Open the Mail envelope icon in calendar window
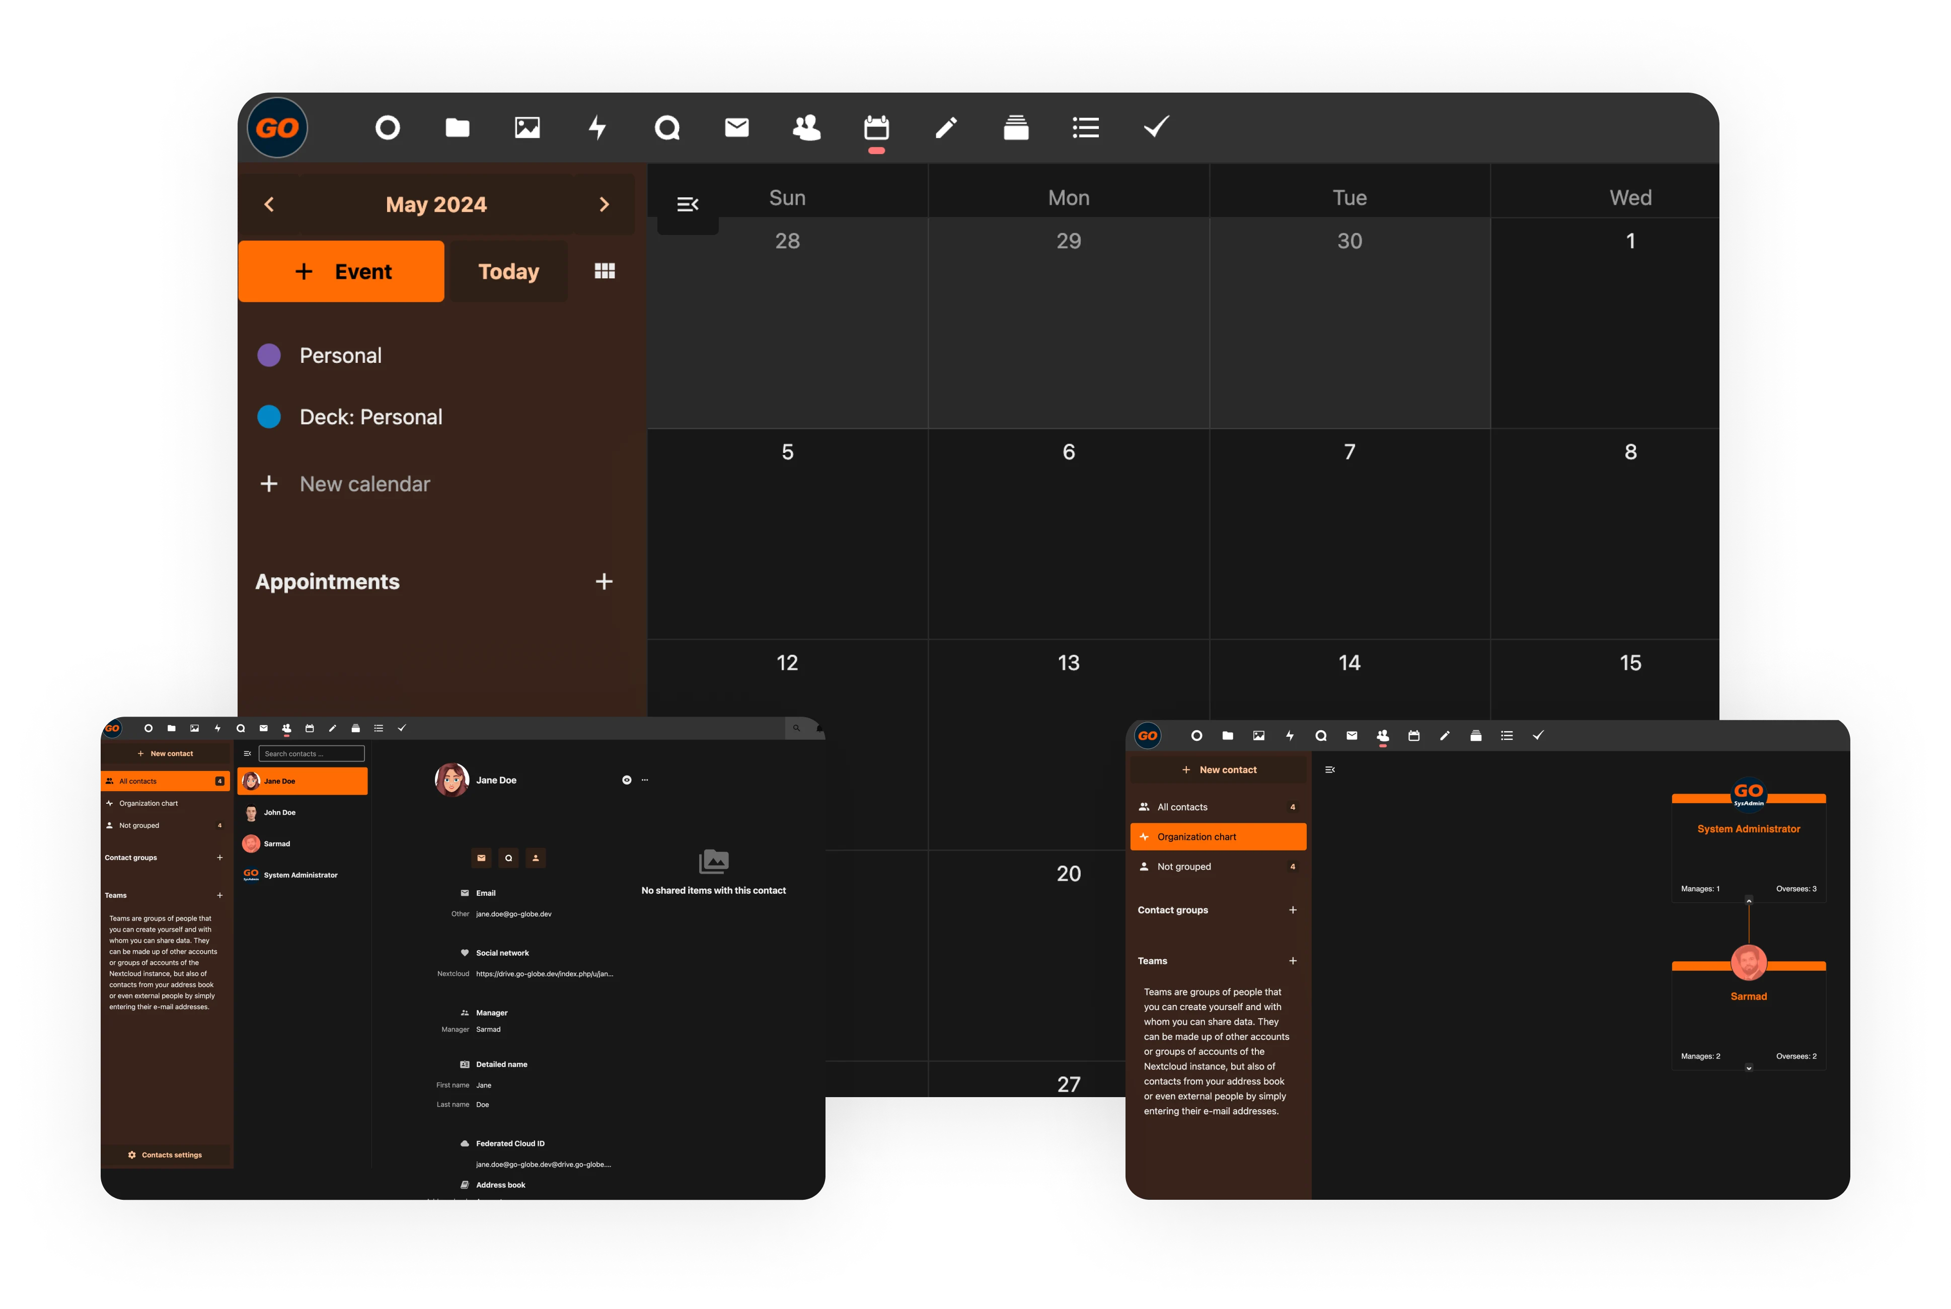 (x=737, y=128)
